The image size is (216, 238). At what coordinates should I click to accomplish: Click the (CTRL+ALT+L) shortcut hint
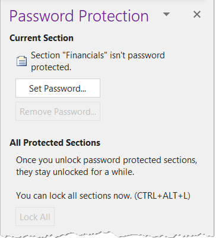pyautogui.click(x=162, y=196)
